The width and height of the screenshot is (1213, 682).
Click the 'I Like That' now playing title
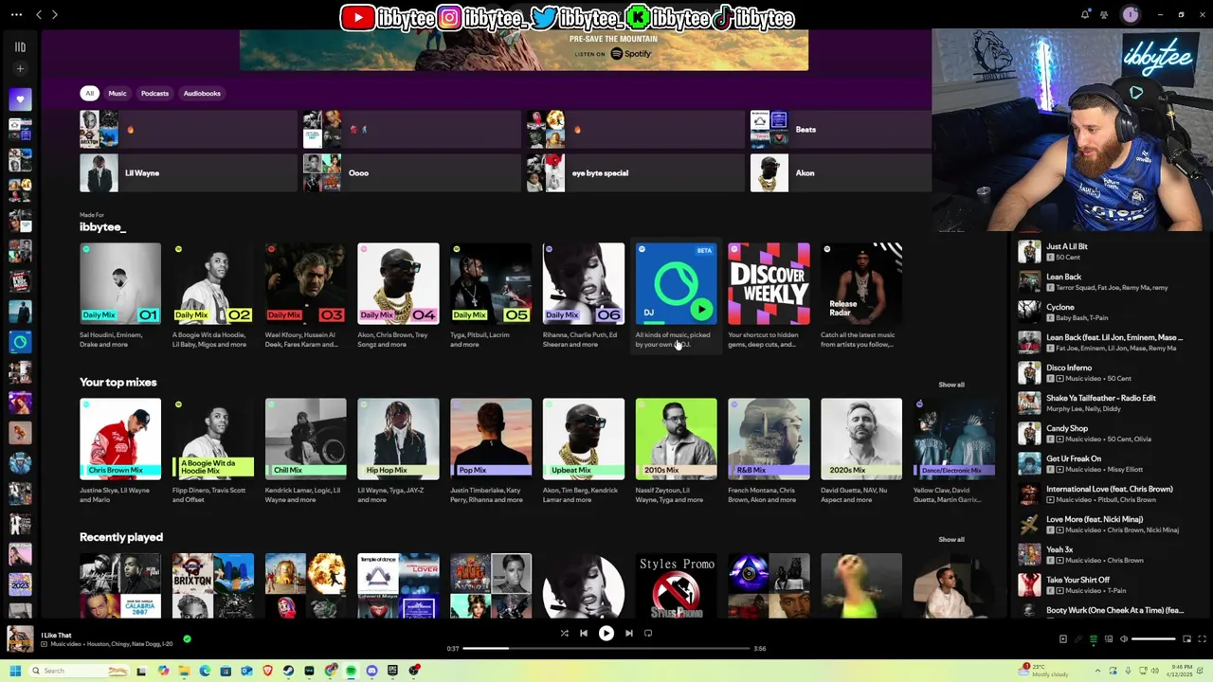[x=56, y=636]
